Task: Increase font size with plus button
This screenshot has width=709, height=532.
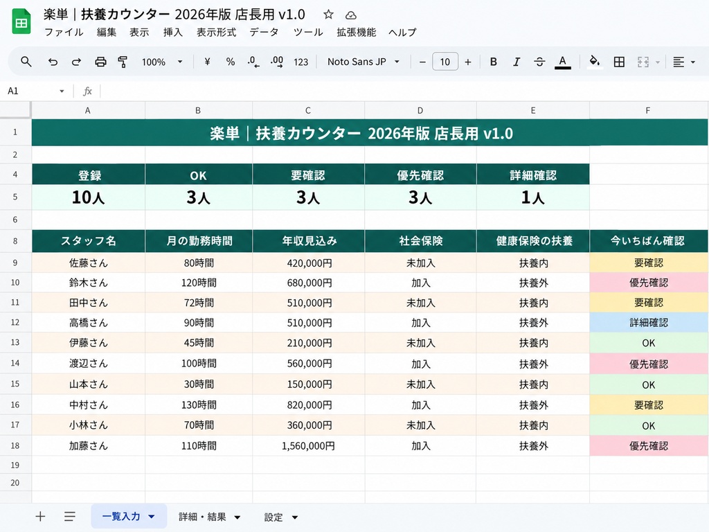Action: pos(468,62)
